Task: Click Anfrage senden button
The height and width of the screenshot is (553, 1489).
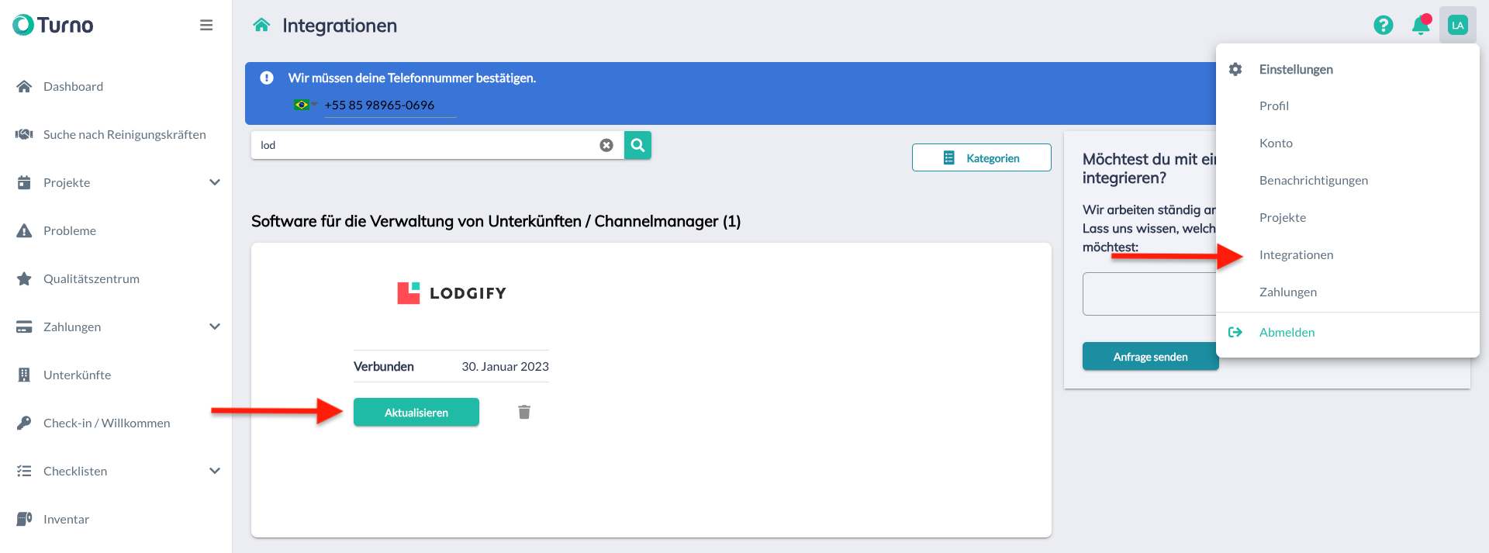Action: click(x=1150, y=356)
